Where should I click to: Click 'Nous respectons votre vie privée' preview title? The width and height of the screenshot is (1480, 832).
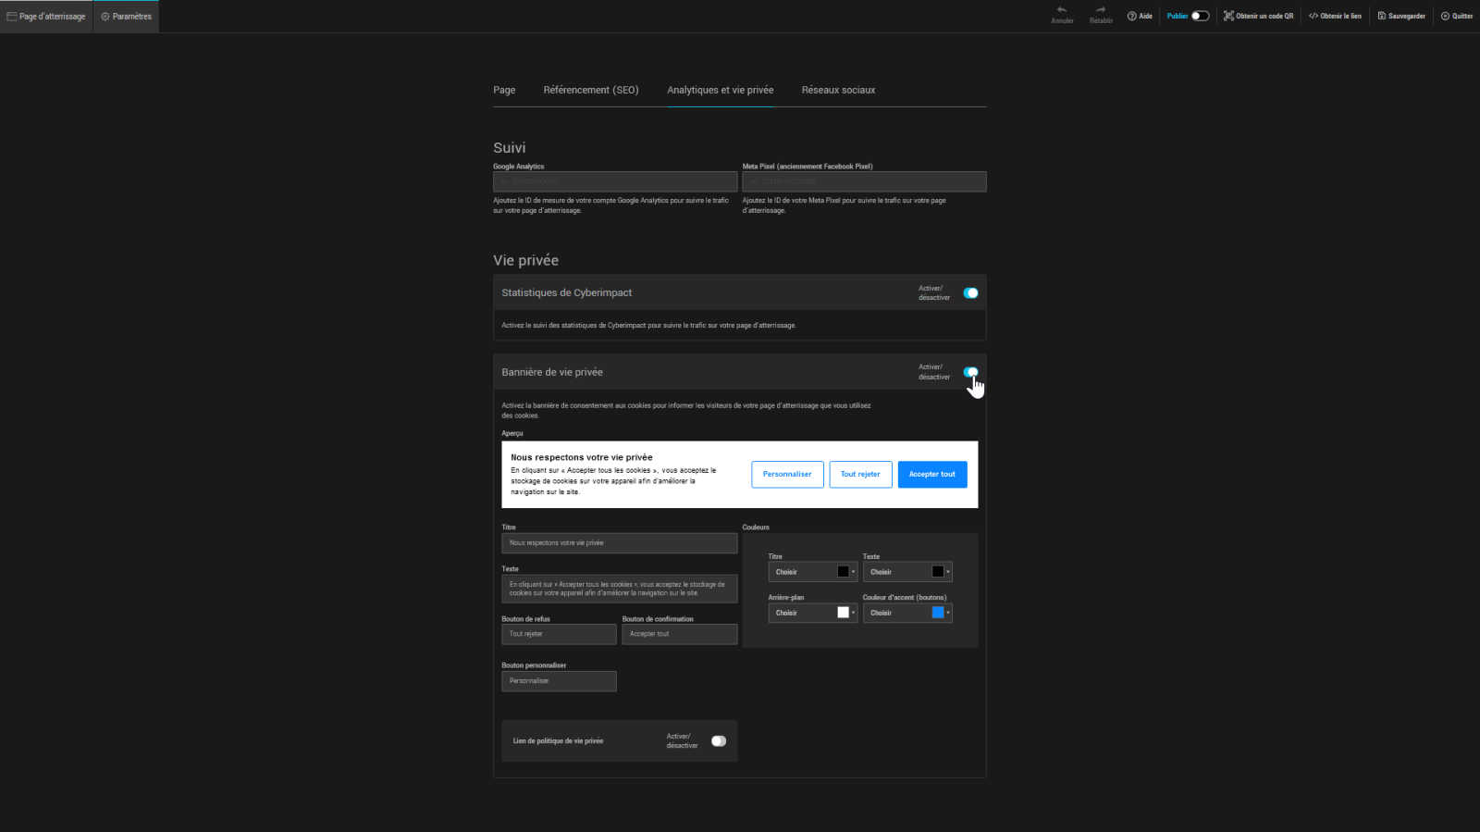coord(582,457)
